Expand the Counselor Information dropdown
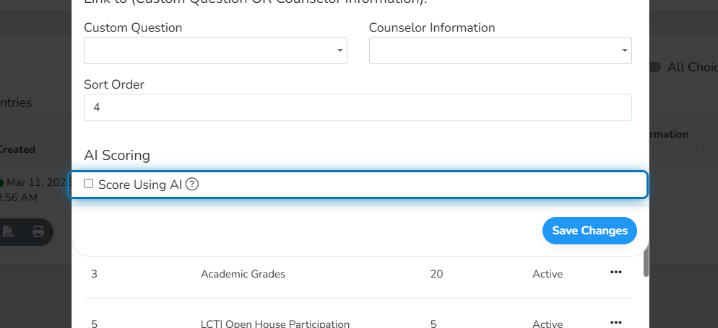The image size is (718, 328). pos(501,50)
